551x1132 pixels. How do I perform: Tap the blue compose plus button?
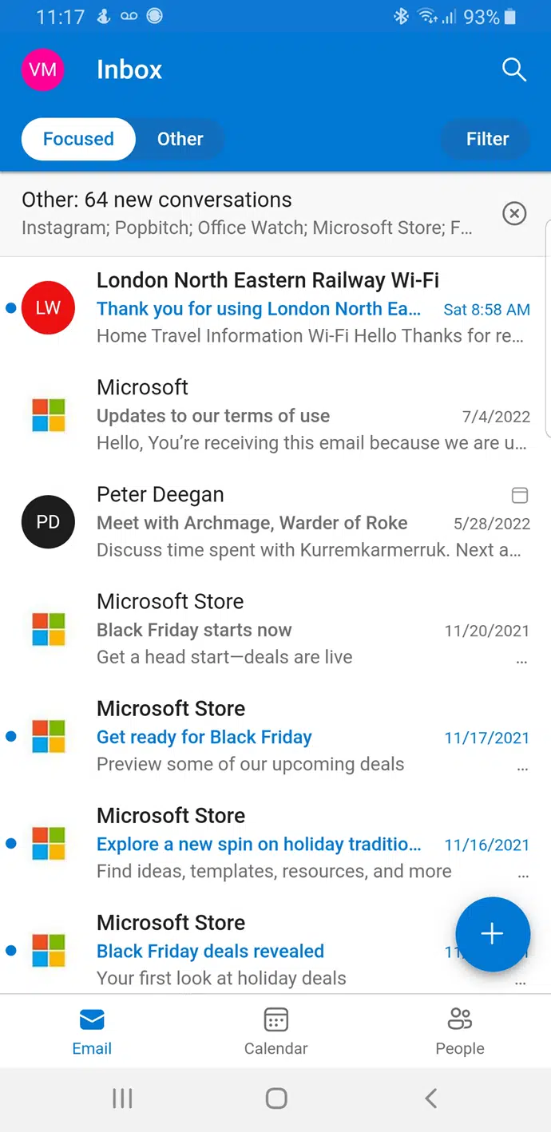[x=492, y=934]
